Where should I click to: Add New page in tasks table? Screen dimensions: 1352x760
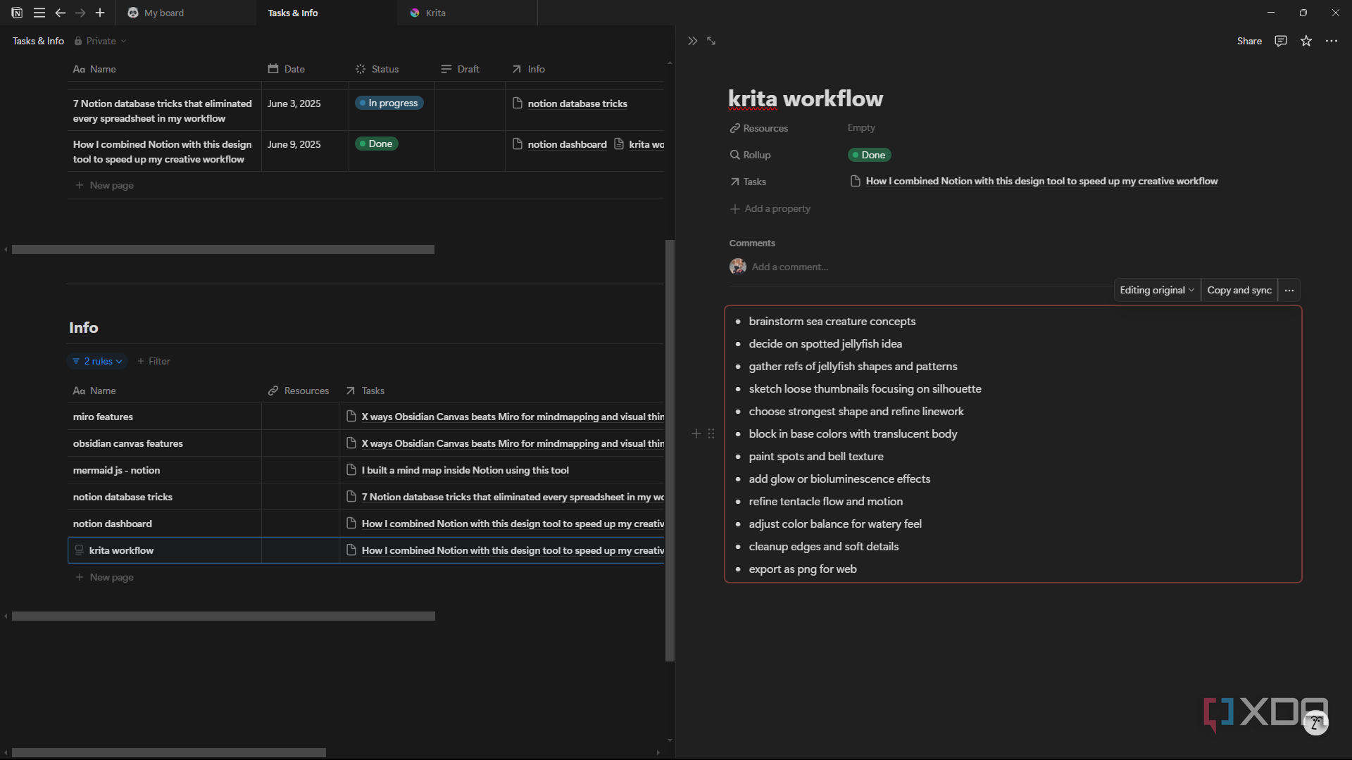pyautogui.click(x=104, y=185)
